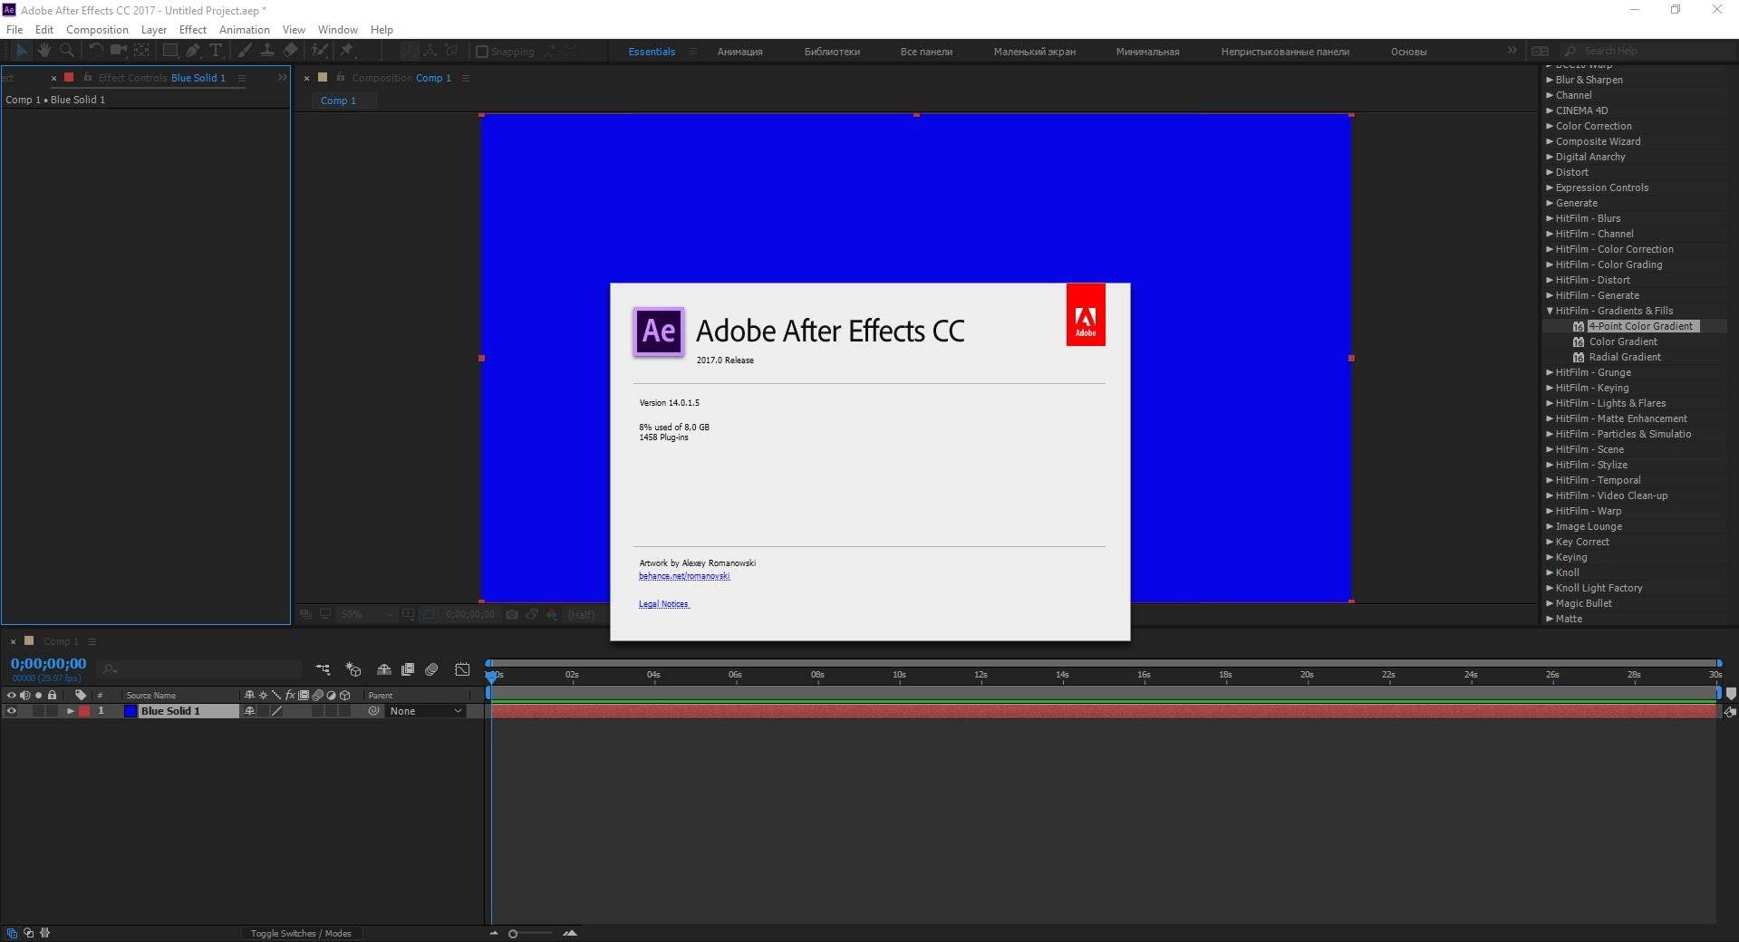Collapse HitFilm - Gradients & Fills category

(1550, 311)
